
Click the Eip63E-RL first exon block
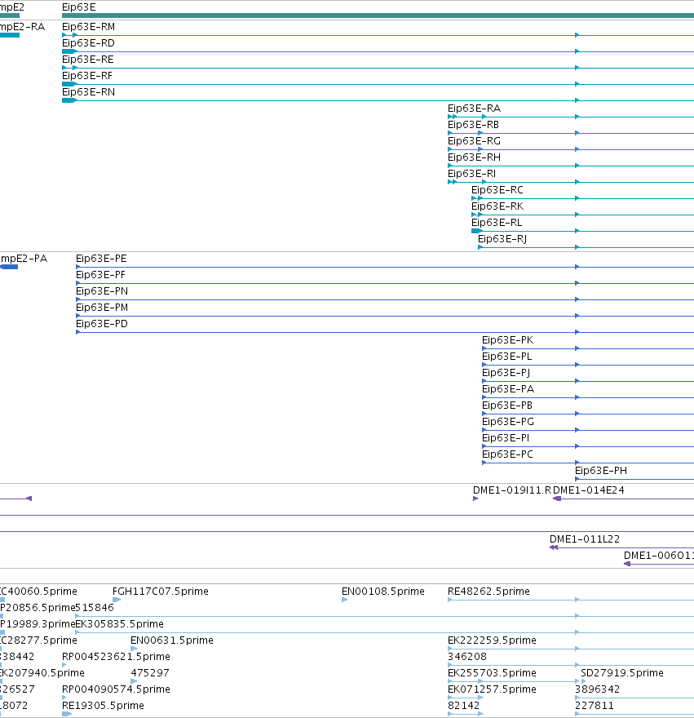pos(476,231)
